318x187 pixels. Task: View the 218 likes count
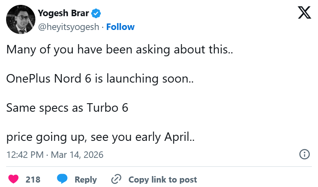point(33,179)
